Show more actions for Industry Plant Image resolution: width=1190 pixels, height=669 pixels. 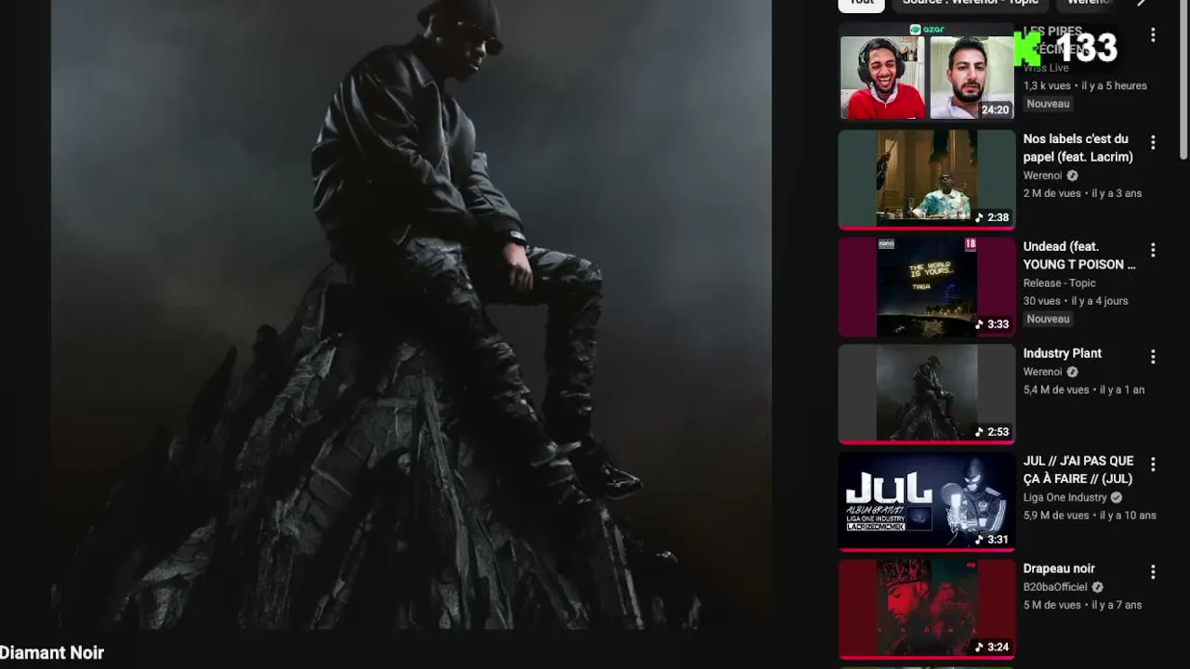pyautogui.click(x=1153, y=358)
